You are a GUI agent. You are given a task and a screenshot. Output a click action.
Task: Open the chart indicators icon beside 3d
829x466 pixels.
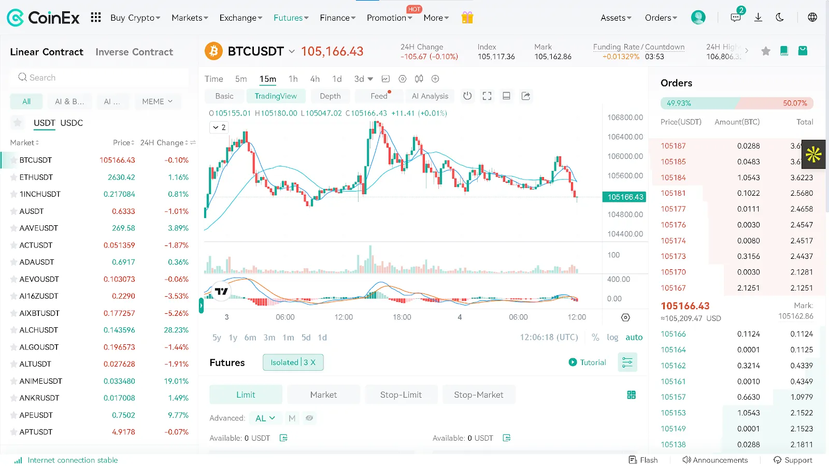click(x=385, y=79)
